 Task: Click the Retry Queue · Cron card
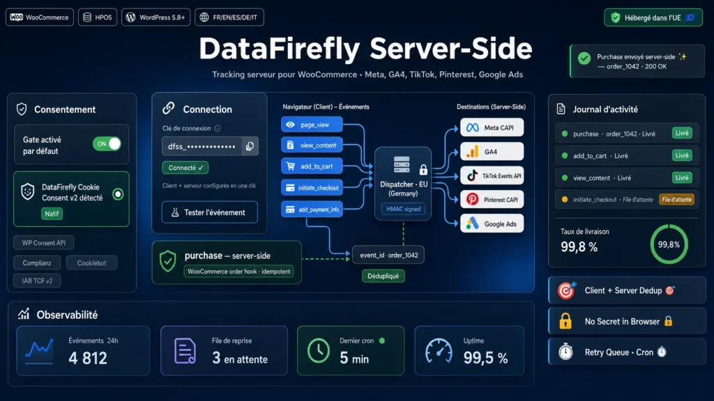coord(627,352)
